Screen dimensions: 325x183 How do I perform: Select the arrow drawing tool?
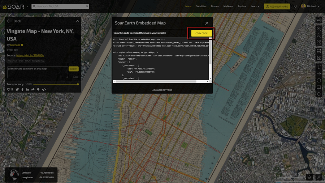pyautogui.click(x=319, y=74)
